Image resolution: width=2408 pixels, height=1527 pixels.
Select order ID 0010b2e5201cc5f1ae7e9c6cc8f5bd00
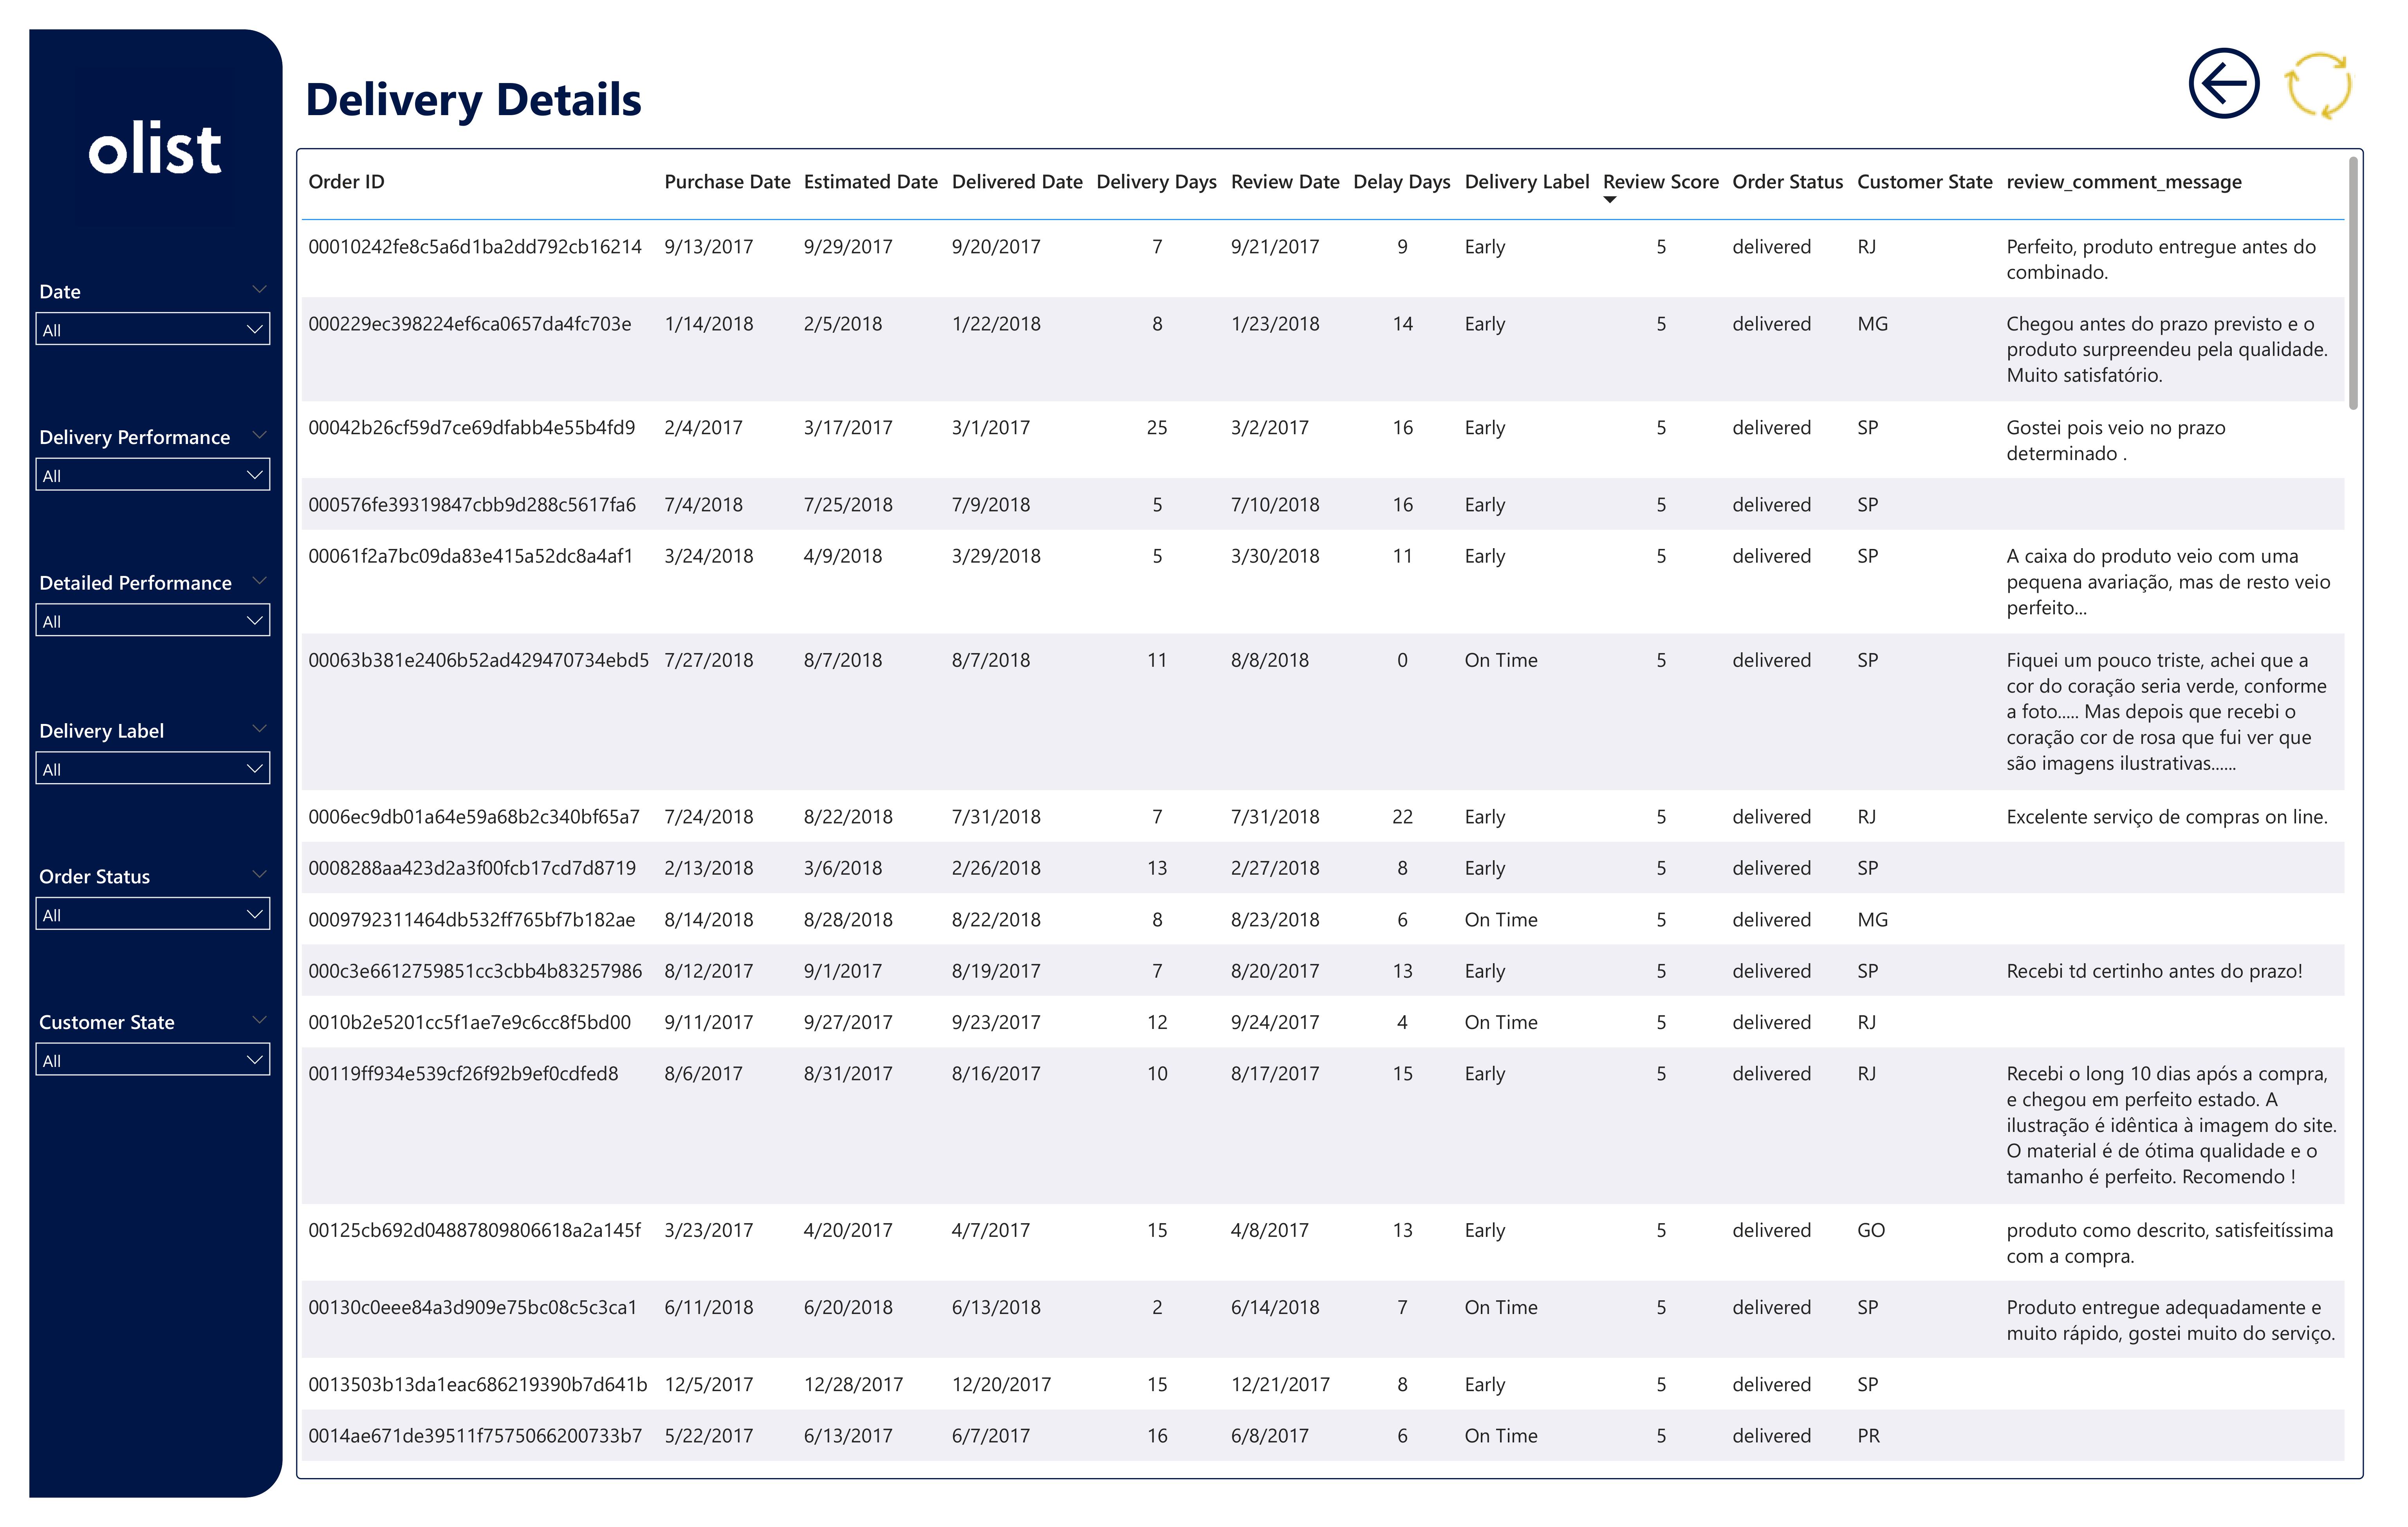pos(469,1022)
